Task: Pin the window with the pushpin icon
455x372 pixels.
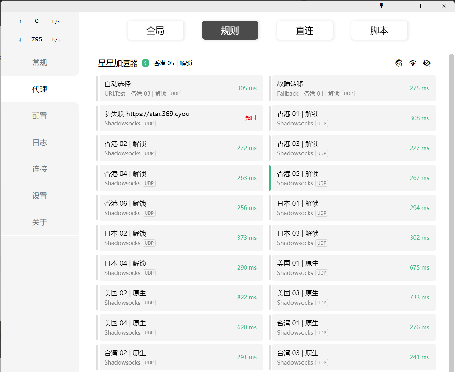Action: pyautogui.click(x=381, y=6)
